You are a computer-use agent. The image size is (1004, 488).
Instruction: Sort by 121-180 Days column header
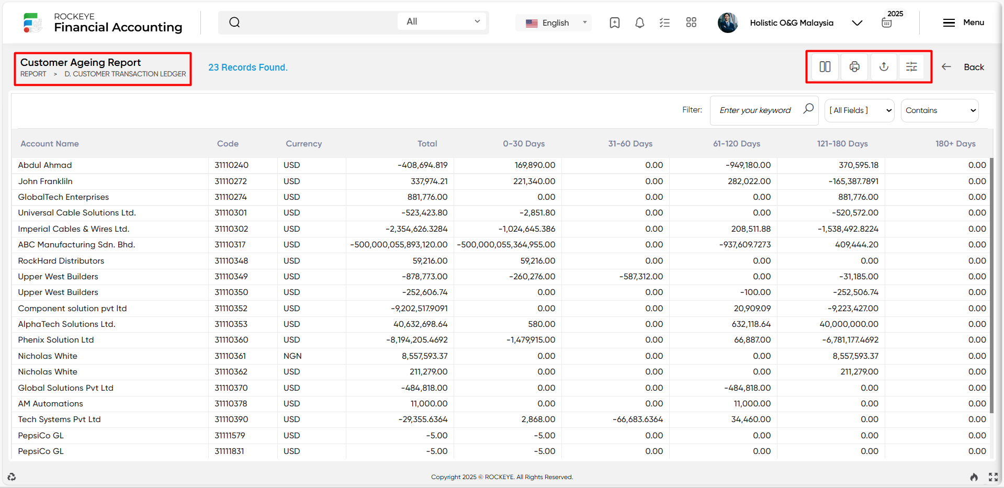click(842, 143)
